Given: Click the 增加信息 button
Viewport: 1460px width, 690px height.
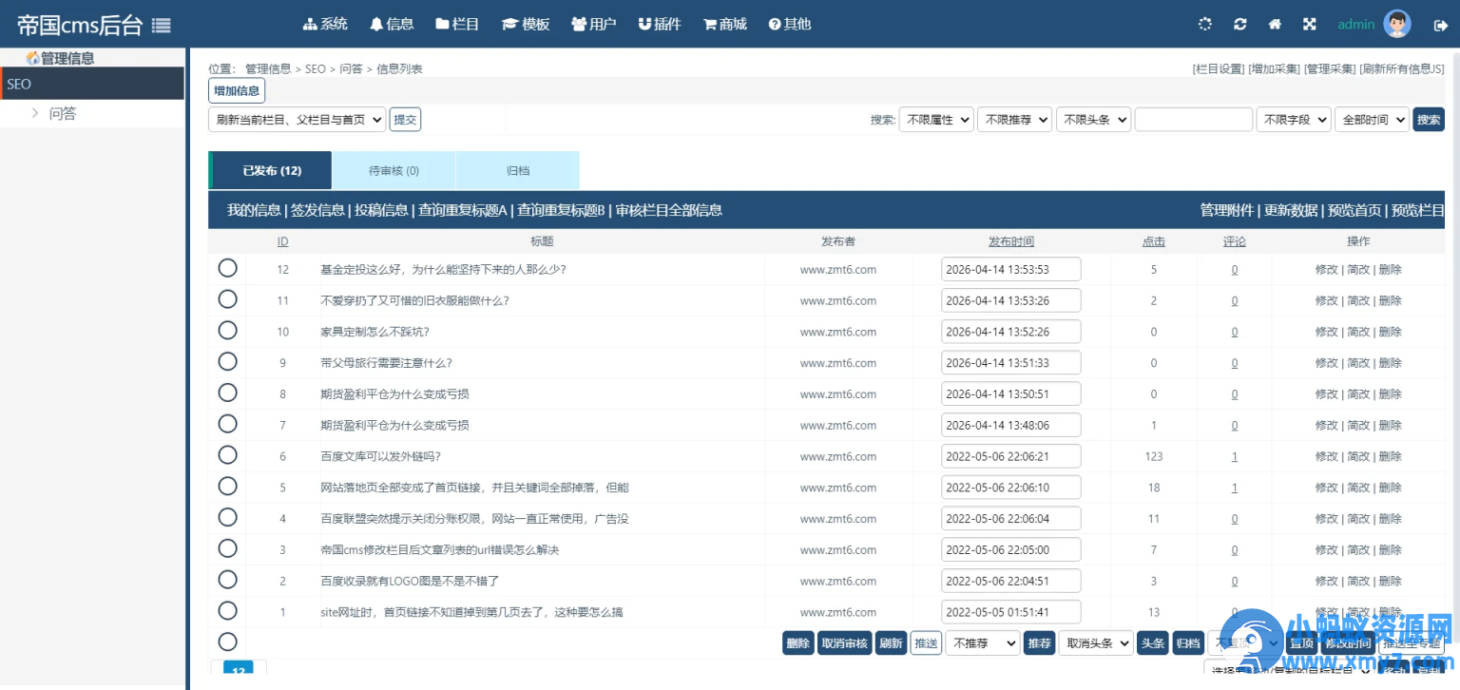Looking at the screenshot, I should coord(236,90).
